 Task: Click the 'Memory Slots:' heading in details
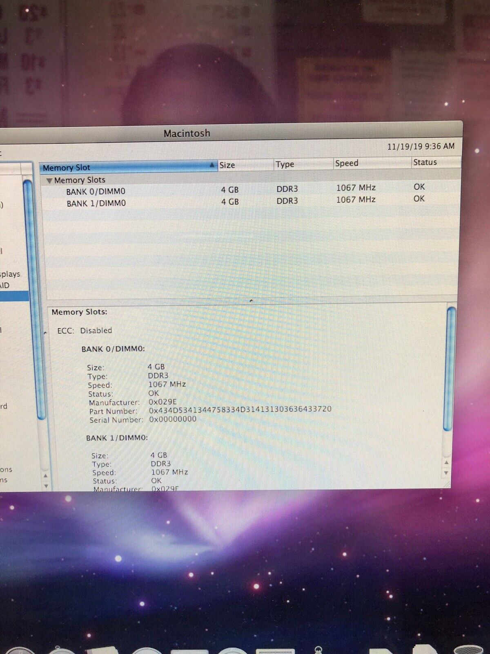[x=79, y=312]
